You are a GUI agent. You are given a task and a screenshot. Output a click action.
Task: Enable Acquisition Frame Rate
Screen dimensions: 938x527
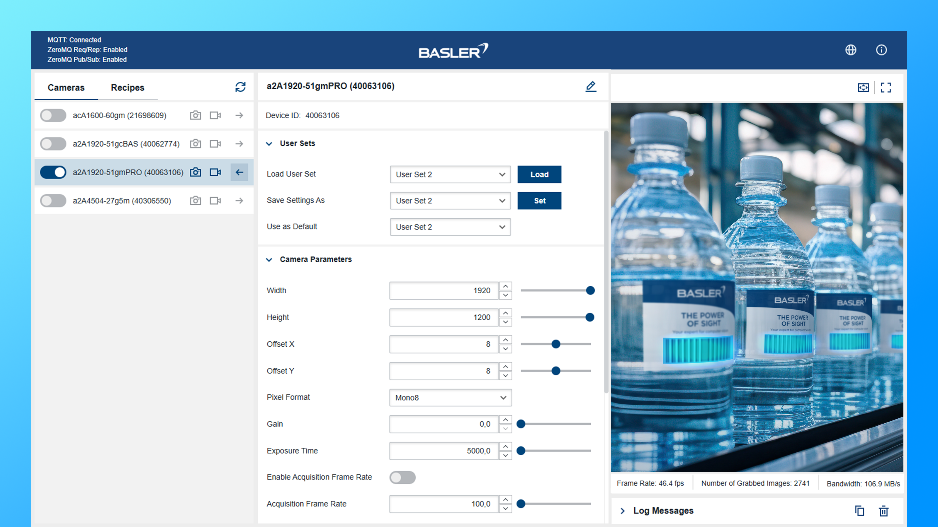[402, 477]
